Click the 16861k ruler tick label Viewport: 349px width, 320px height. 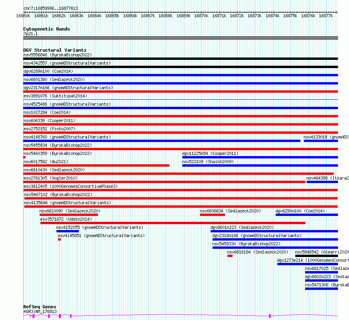(41, 16)
